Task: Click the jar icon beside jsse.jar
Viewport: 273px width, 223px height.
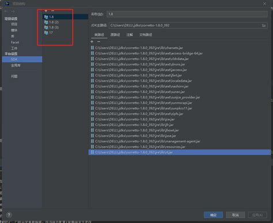Action: coord(92,136)
